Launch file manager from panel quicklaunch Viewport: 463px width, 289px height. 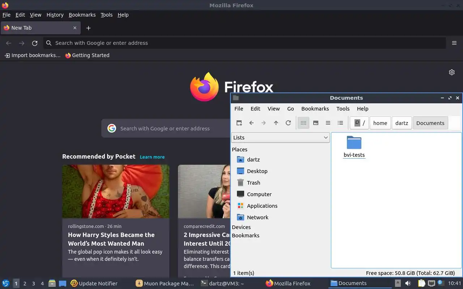click(x=52, y=283)
